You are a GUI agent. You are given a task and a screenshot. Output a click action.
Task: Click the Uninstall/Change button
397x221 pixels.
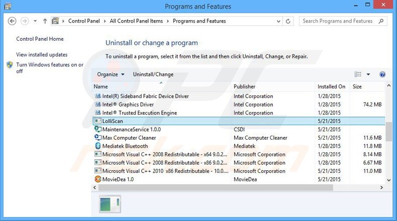pyautogui.click(x=153, y=74)
